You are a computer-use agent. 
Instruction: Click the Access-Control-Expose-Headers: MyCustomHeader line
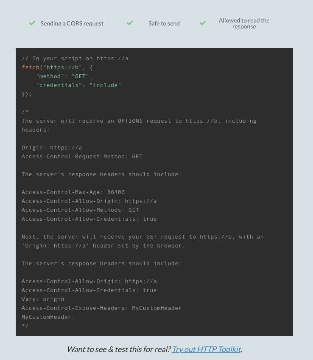click(102, 308)
